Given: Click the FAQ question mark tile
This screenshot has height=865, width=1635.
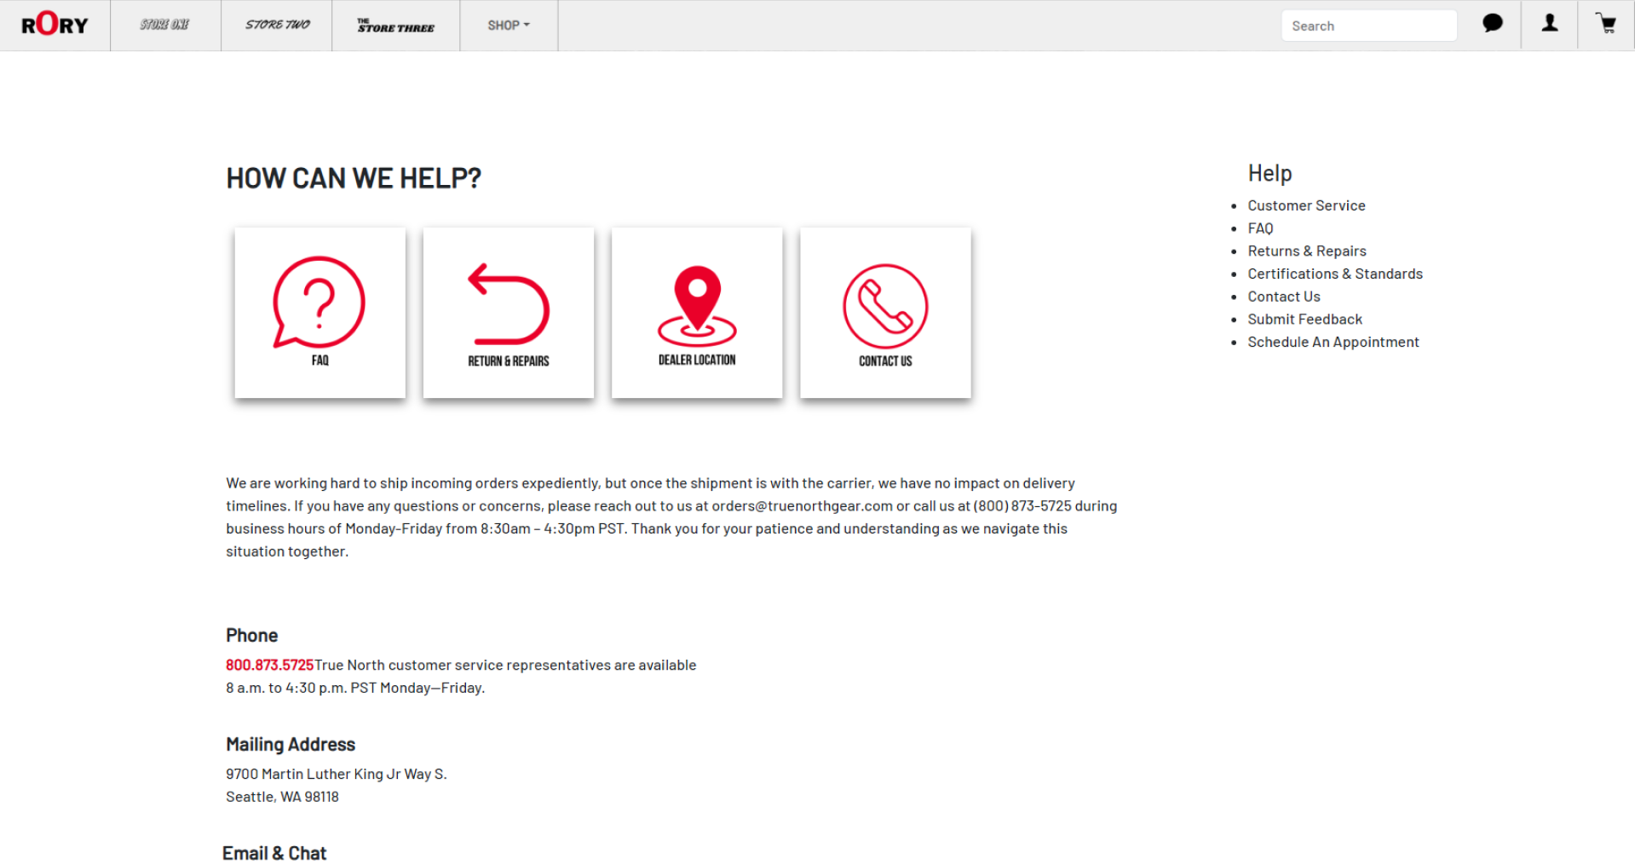Looking at the screenshot, I should [x=320, y=312].
